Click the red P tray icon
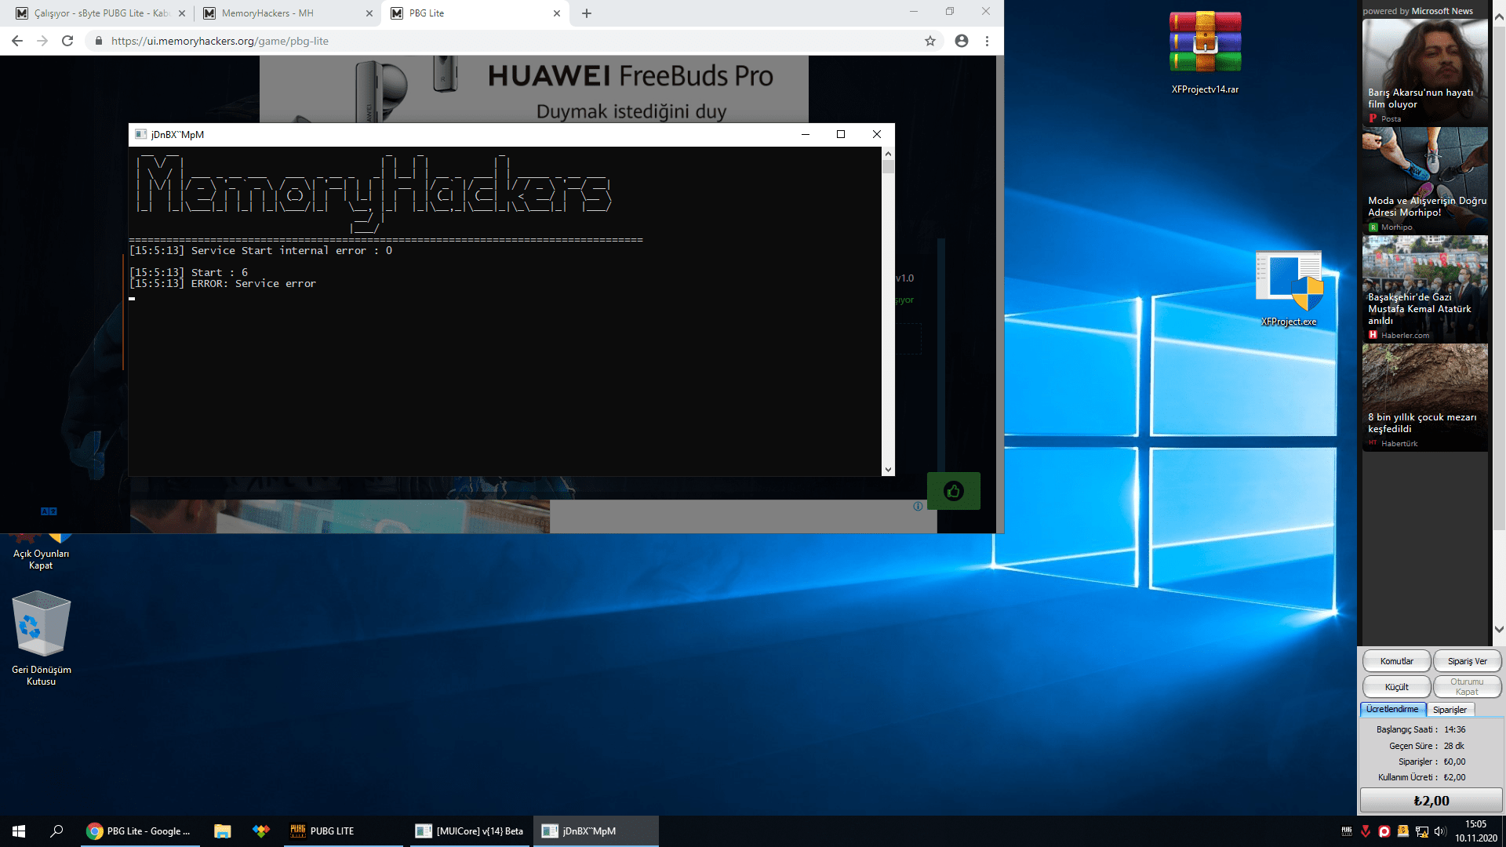 point(1384,831)
